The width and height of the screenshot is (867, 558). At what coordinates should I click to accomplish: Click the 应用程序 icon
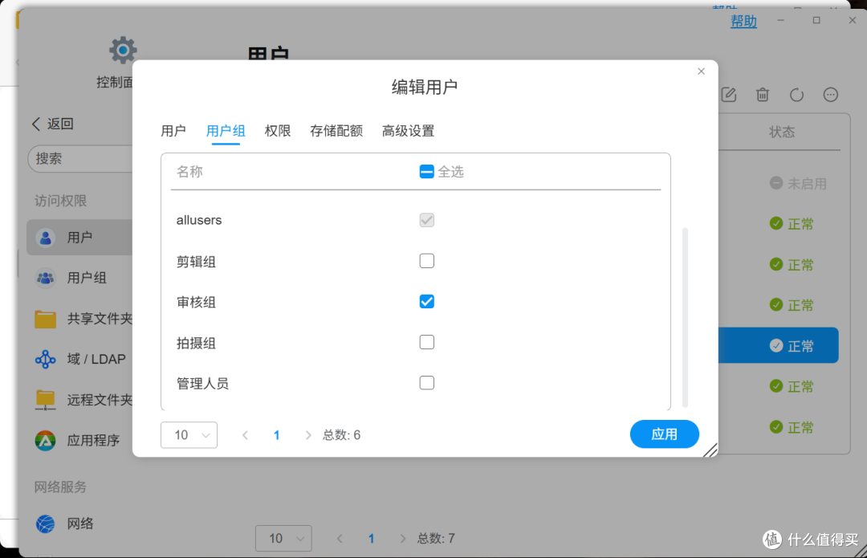pyautogui.click(x=45, y=441)
